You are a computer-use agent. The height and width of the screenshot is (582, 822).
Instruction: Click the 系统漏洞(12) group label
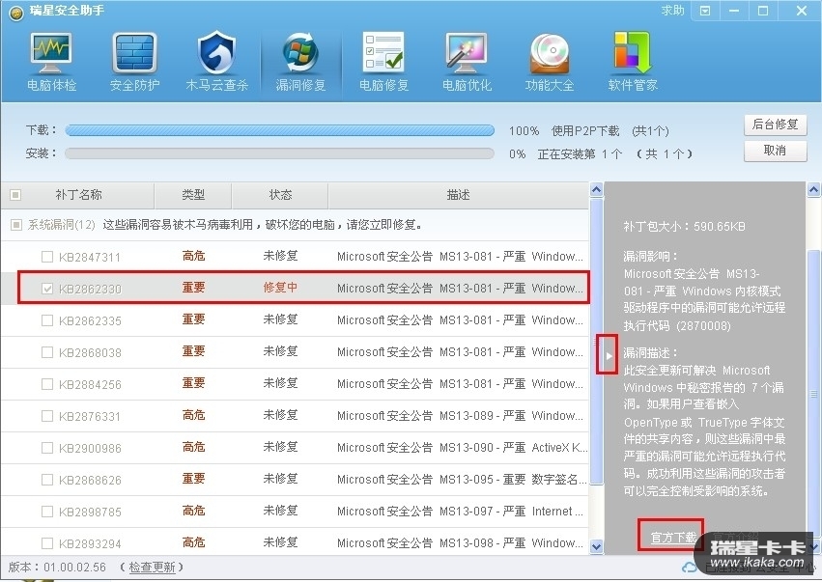(61, 225)
